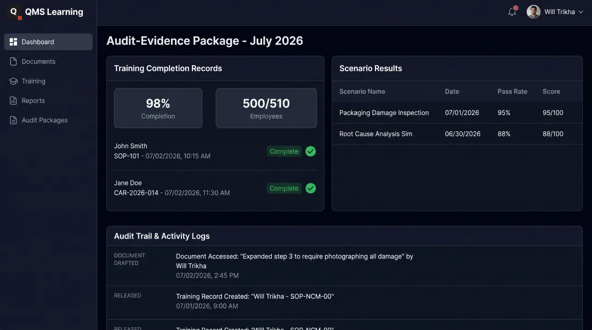Click the Documents page icon
Screen dimensions: 592x330
[x=13, y=61]
